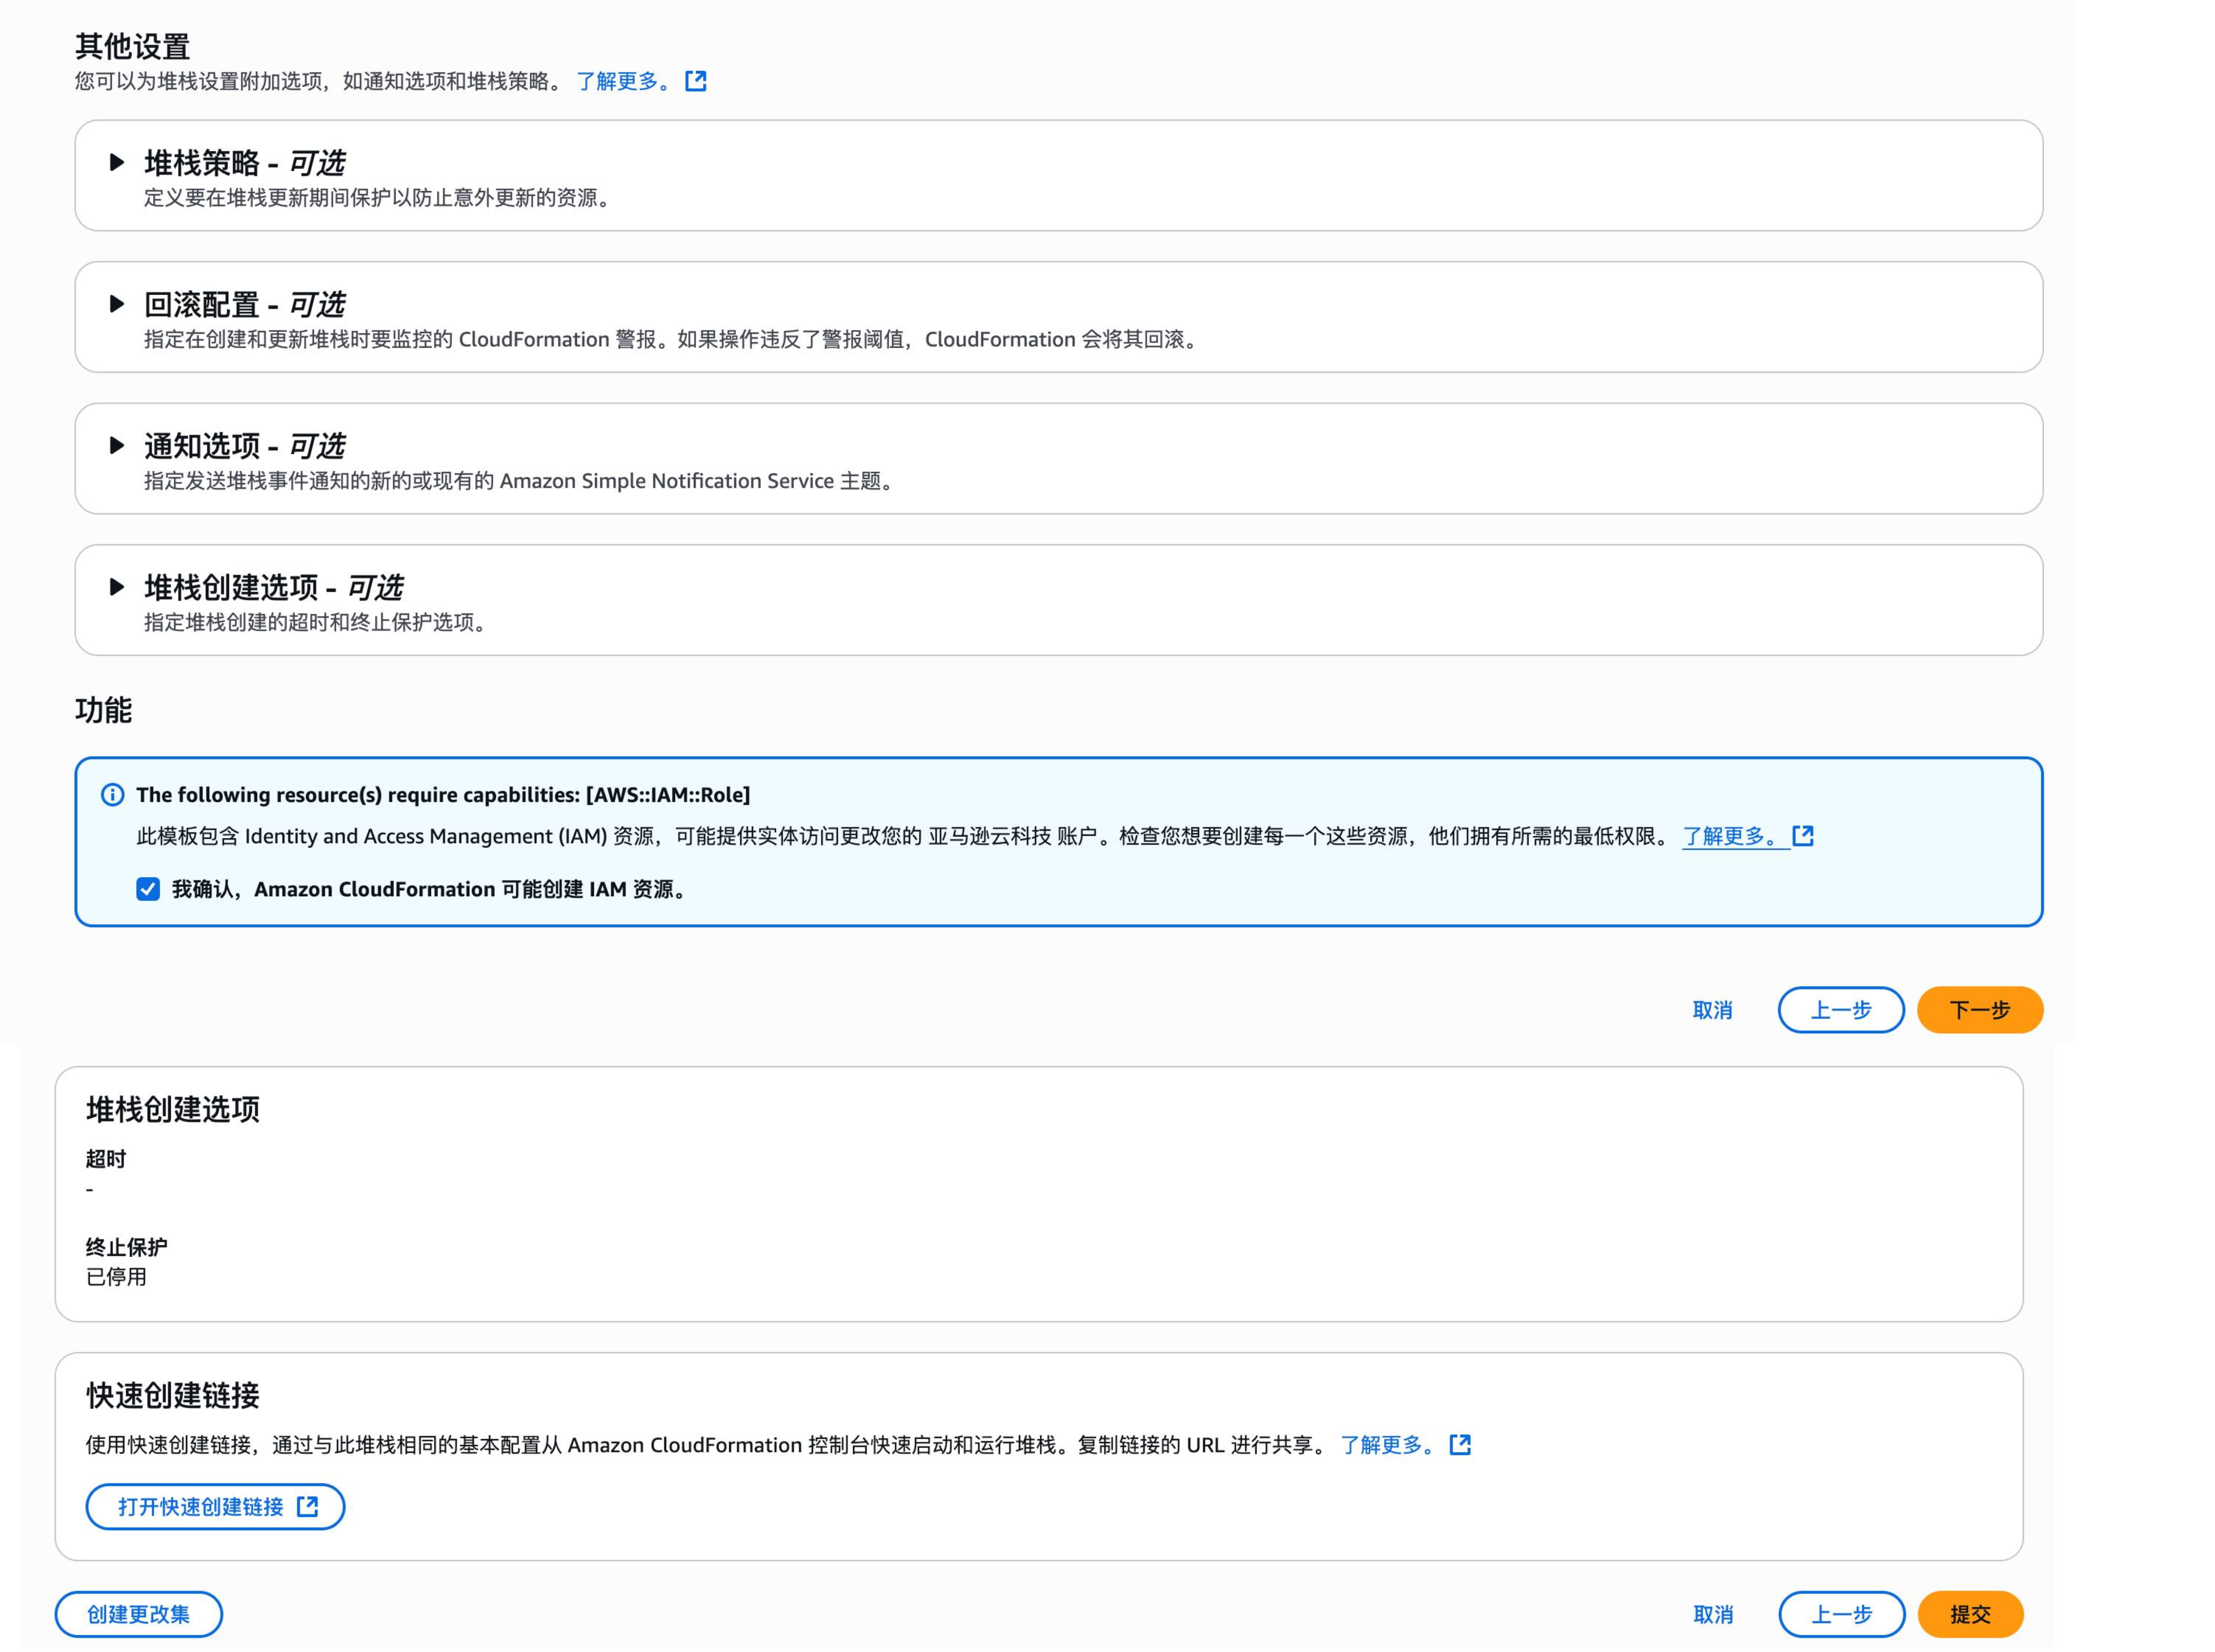The height and width of the screenshot is (1652, 2215).
Task: Click the 堆栈创建选项 summary card heading
Action: click(x=173, y=1109)
